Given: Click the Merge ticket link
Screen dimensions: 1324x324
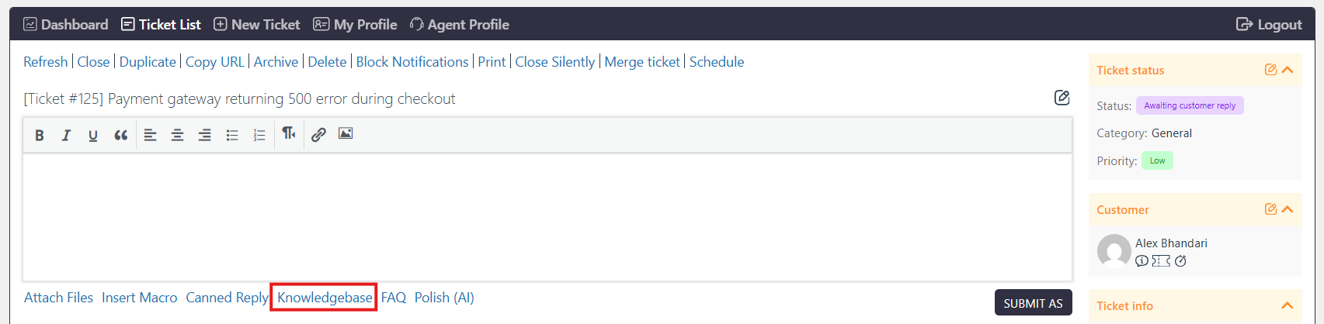Looking at the screenshot, I should [642, 62].
